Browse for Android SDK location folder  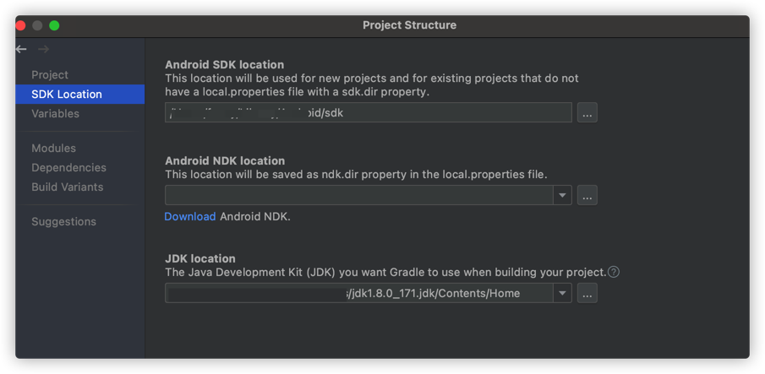587,112
